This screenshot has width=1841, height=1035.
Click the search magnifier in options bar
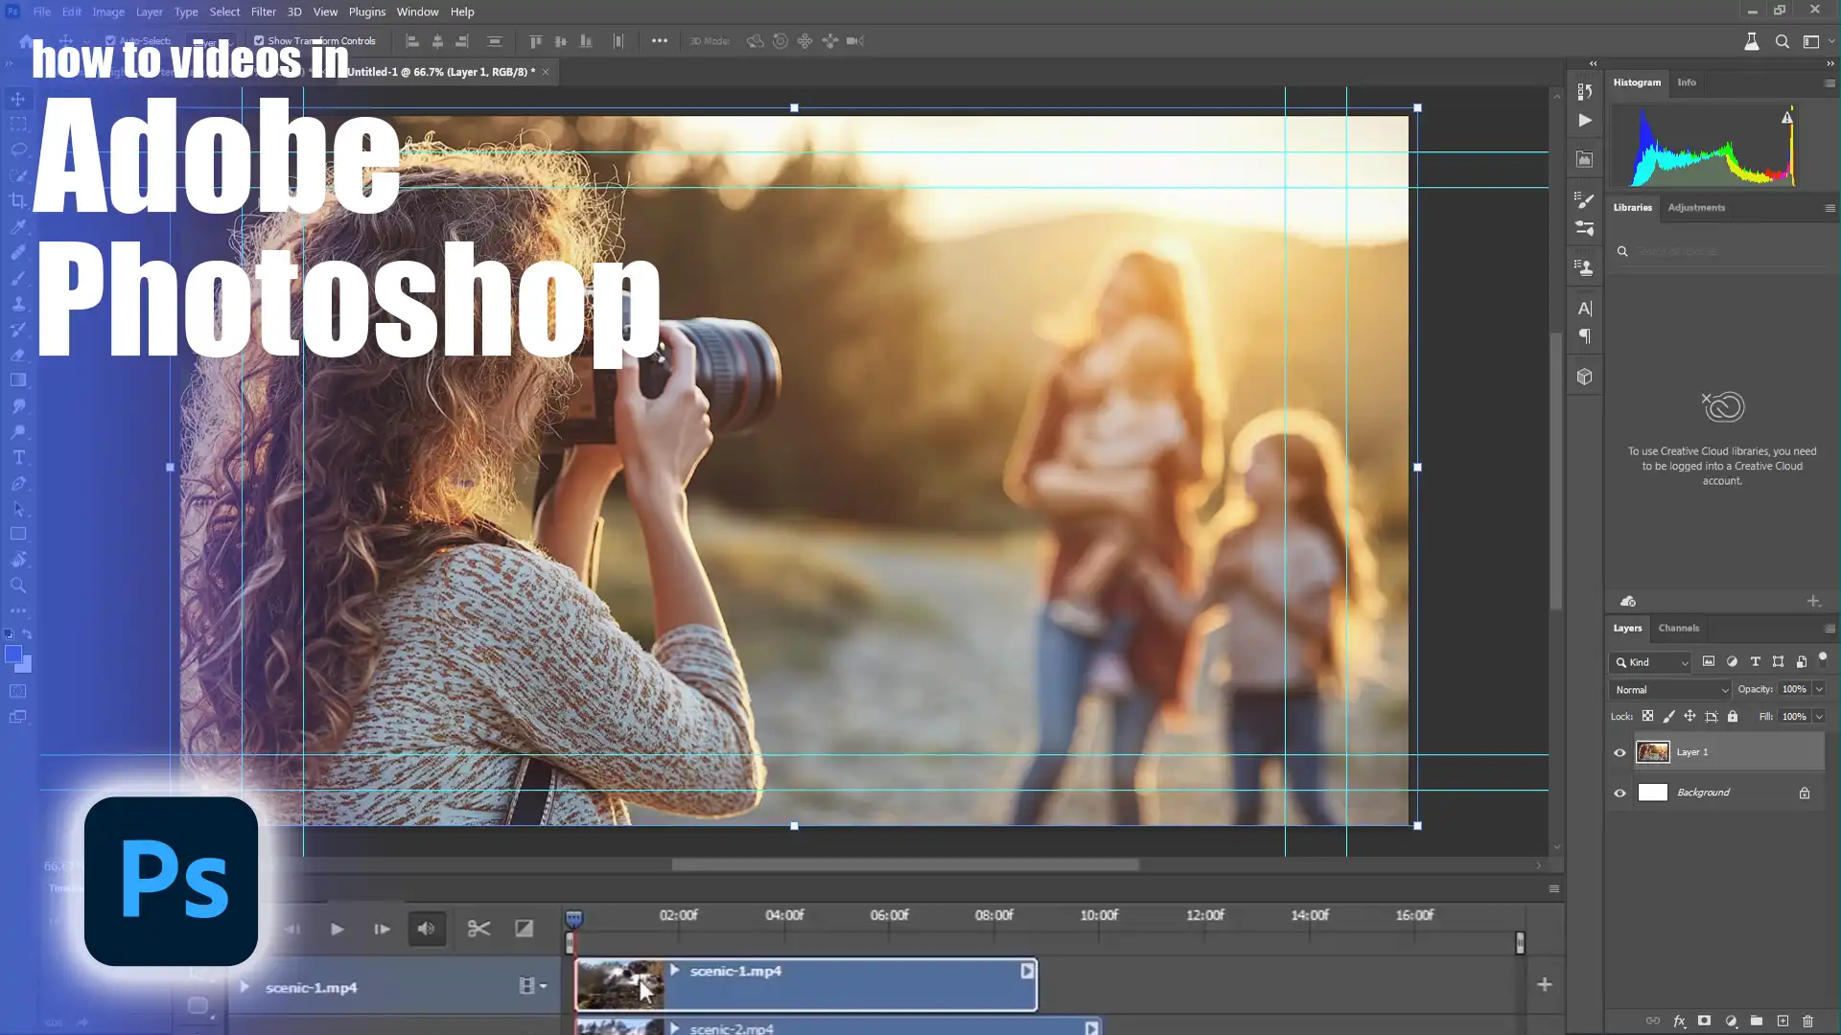click(x=1782, y=41)
